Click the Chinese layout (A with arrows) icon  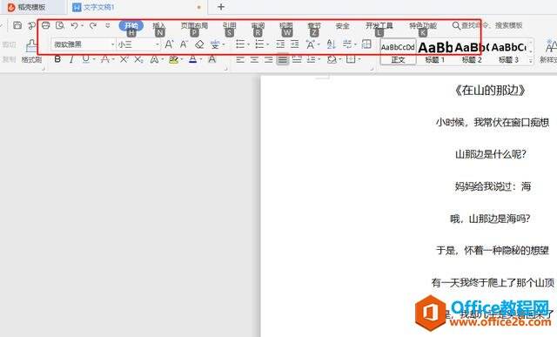311,44
